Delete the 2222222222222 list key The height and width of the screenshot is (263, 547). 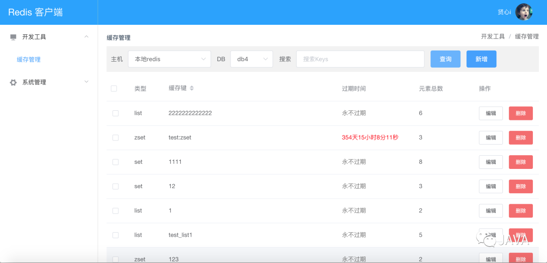pos(521,113)
